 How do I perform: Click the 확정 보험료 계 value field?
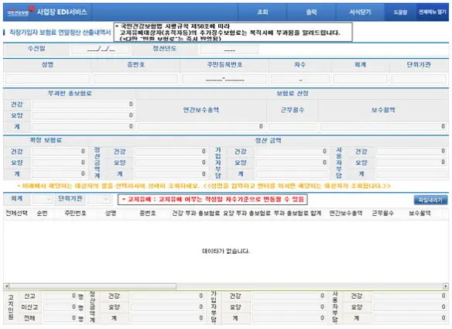tap(59, 174)
